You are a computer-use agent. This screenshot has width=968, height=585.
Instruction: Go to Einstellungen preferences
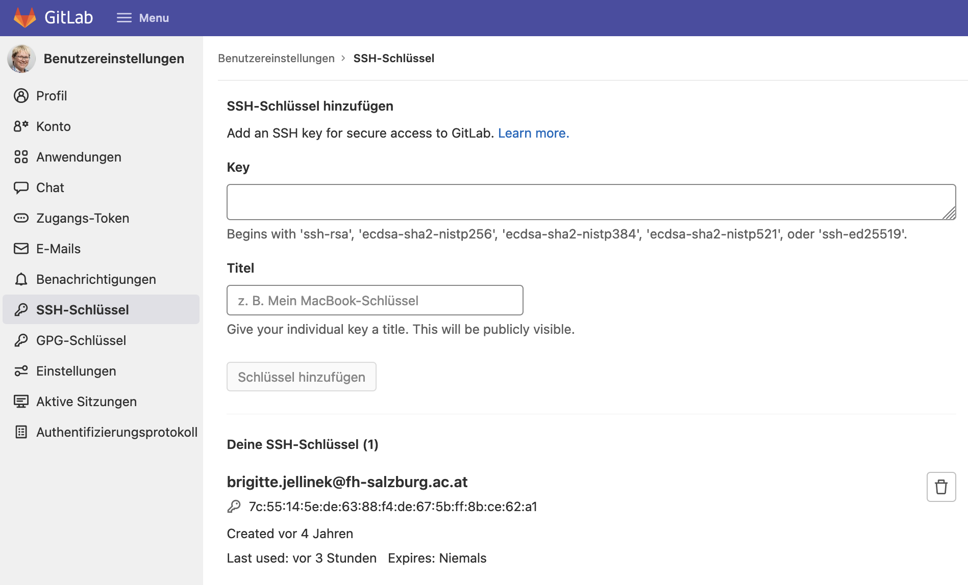pos(101,371)
